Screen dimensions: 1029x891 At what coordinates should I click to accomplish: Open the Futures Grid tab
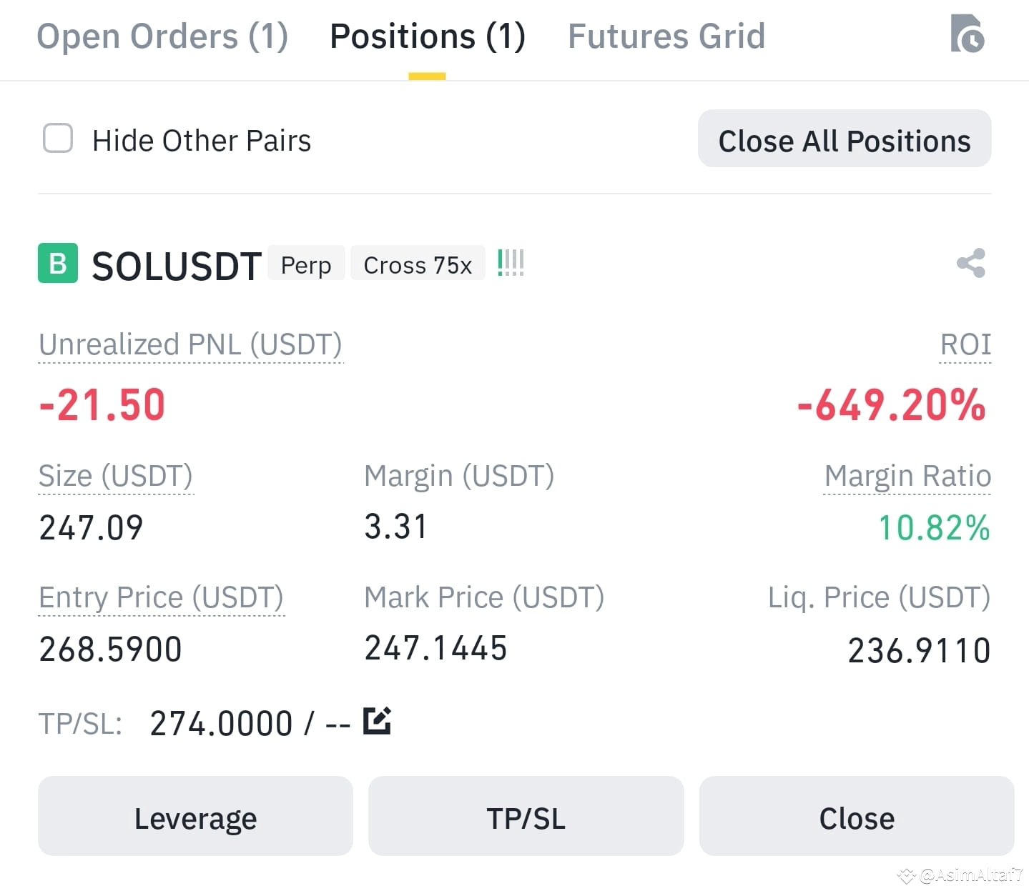click(x=666, y=36)
